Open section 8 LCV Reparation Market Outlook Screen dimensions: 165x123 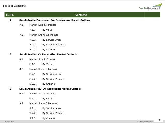48,54
